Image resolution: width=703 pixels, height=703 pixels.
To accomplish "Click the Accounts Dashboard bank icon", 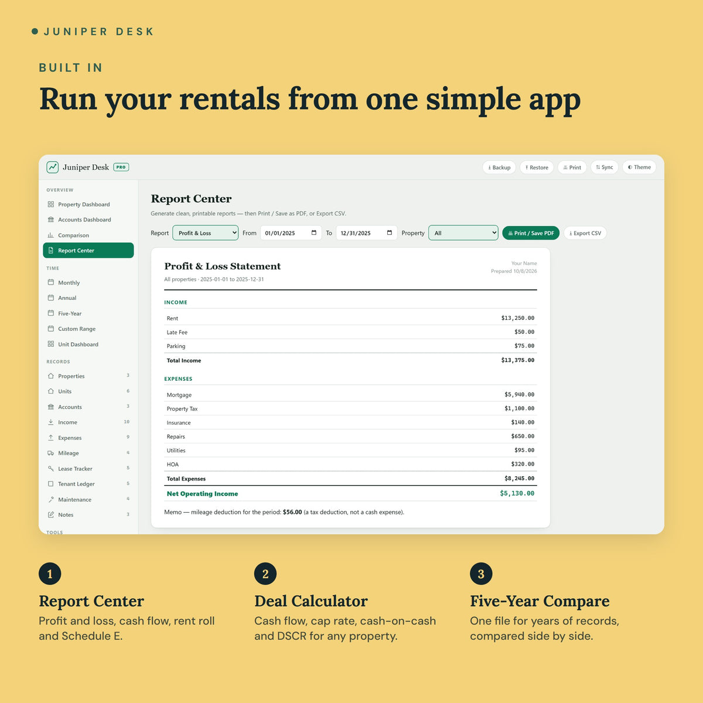I will [51, 220].
